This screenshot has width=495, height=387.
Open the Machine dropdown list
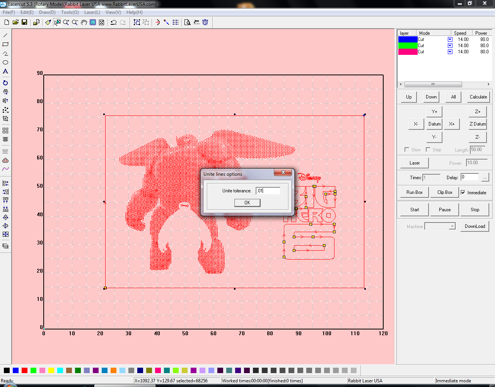[x=452, y=226]
